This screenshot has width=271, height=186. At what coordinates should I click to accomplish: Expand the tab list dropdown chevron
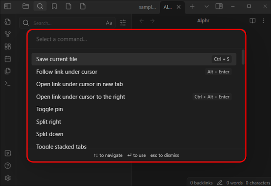(x=207, y=7)
